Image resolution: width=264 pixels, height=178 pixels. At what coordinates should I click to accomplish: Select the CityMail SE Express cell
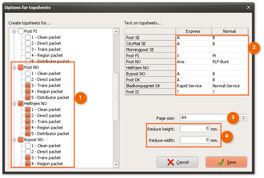pos(193,44)
